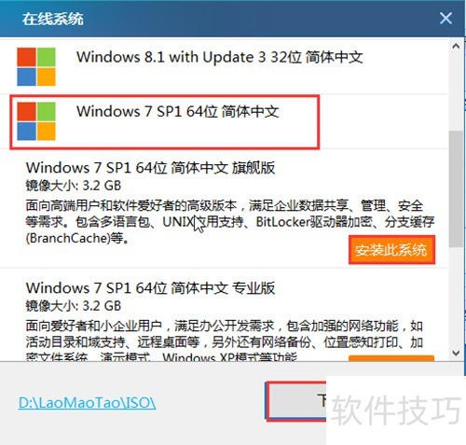Screen dimensions: 466x445
Task: Click the scrollbar up arrow
Action: click(x=456, y=47)
